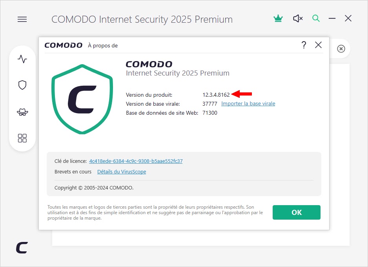The height and width of the screenshot is (267, 368).
Task: Open the shield protection sidebar icon
Action: pyautogui.click(x=22, y=85)
